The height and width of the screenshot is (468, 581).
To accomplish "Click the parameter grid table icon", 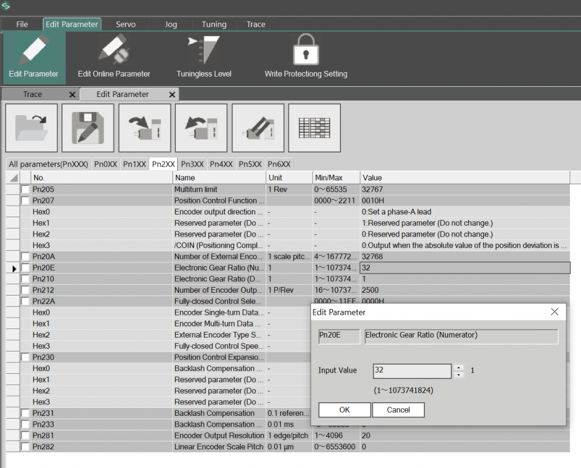I will [314, 128].
